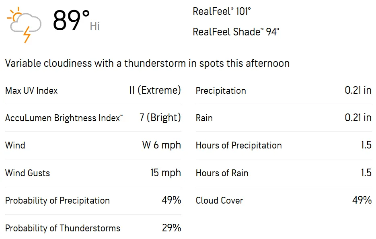Select the Variable cloudiness forecast description
Image resolution: width=376 pixels, height=239 pixels.
click(x=147, y=63)
